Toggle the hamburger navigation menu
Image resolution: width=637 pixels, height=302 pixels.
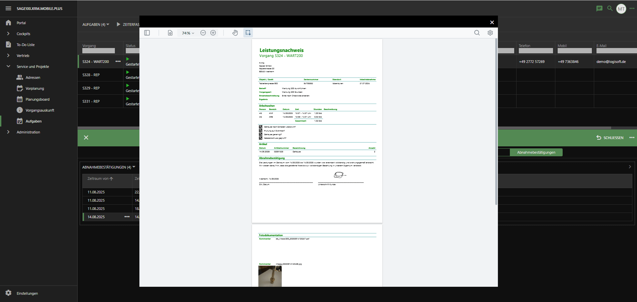click(x=8, y=9)
